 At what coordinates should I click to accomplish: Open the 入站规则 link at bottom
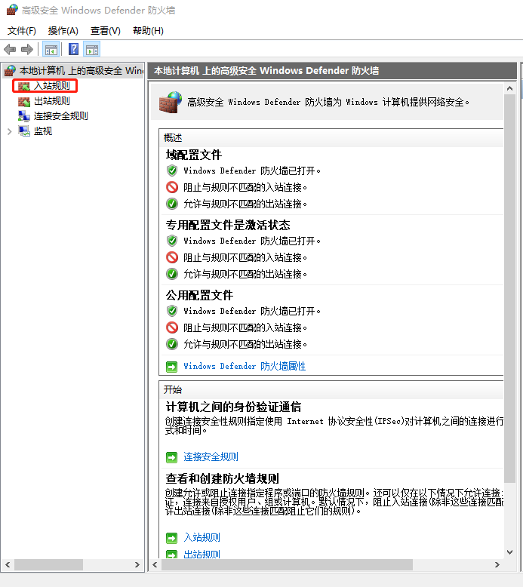(x=202, y=538)
